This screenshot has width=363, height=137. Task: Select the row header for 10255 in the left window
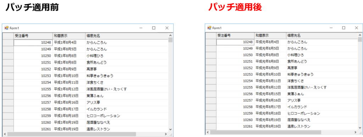8,89
